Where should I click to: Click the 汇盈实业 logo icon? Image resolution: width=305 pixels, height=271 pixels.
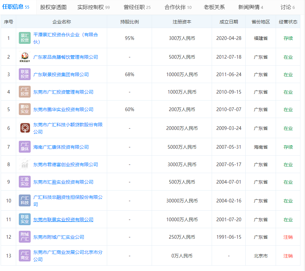pos(25,182)
